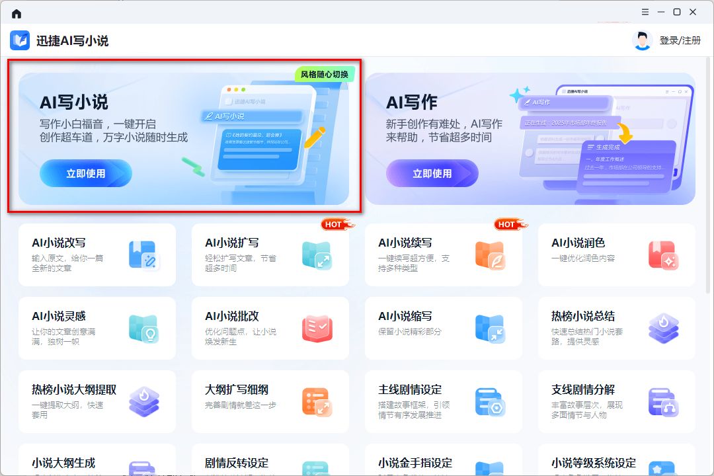Open 登录/注册 login link
The height and width of the screenshot is (476, 714).
click(x=680, y=40)
